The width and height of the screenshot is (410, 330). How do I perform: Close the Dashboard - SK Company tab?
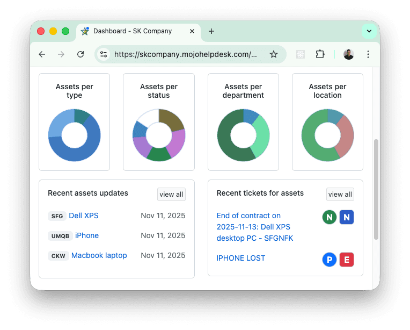[x=192, y=31]
